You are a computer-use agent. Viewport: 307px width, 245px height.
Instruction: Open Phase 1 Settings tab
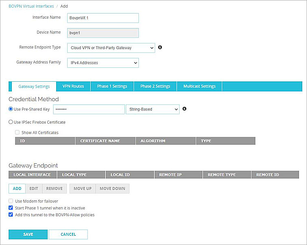coord(112,86)
